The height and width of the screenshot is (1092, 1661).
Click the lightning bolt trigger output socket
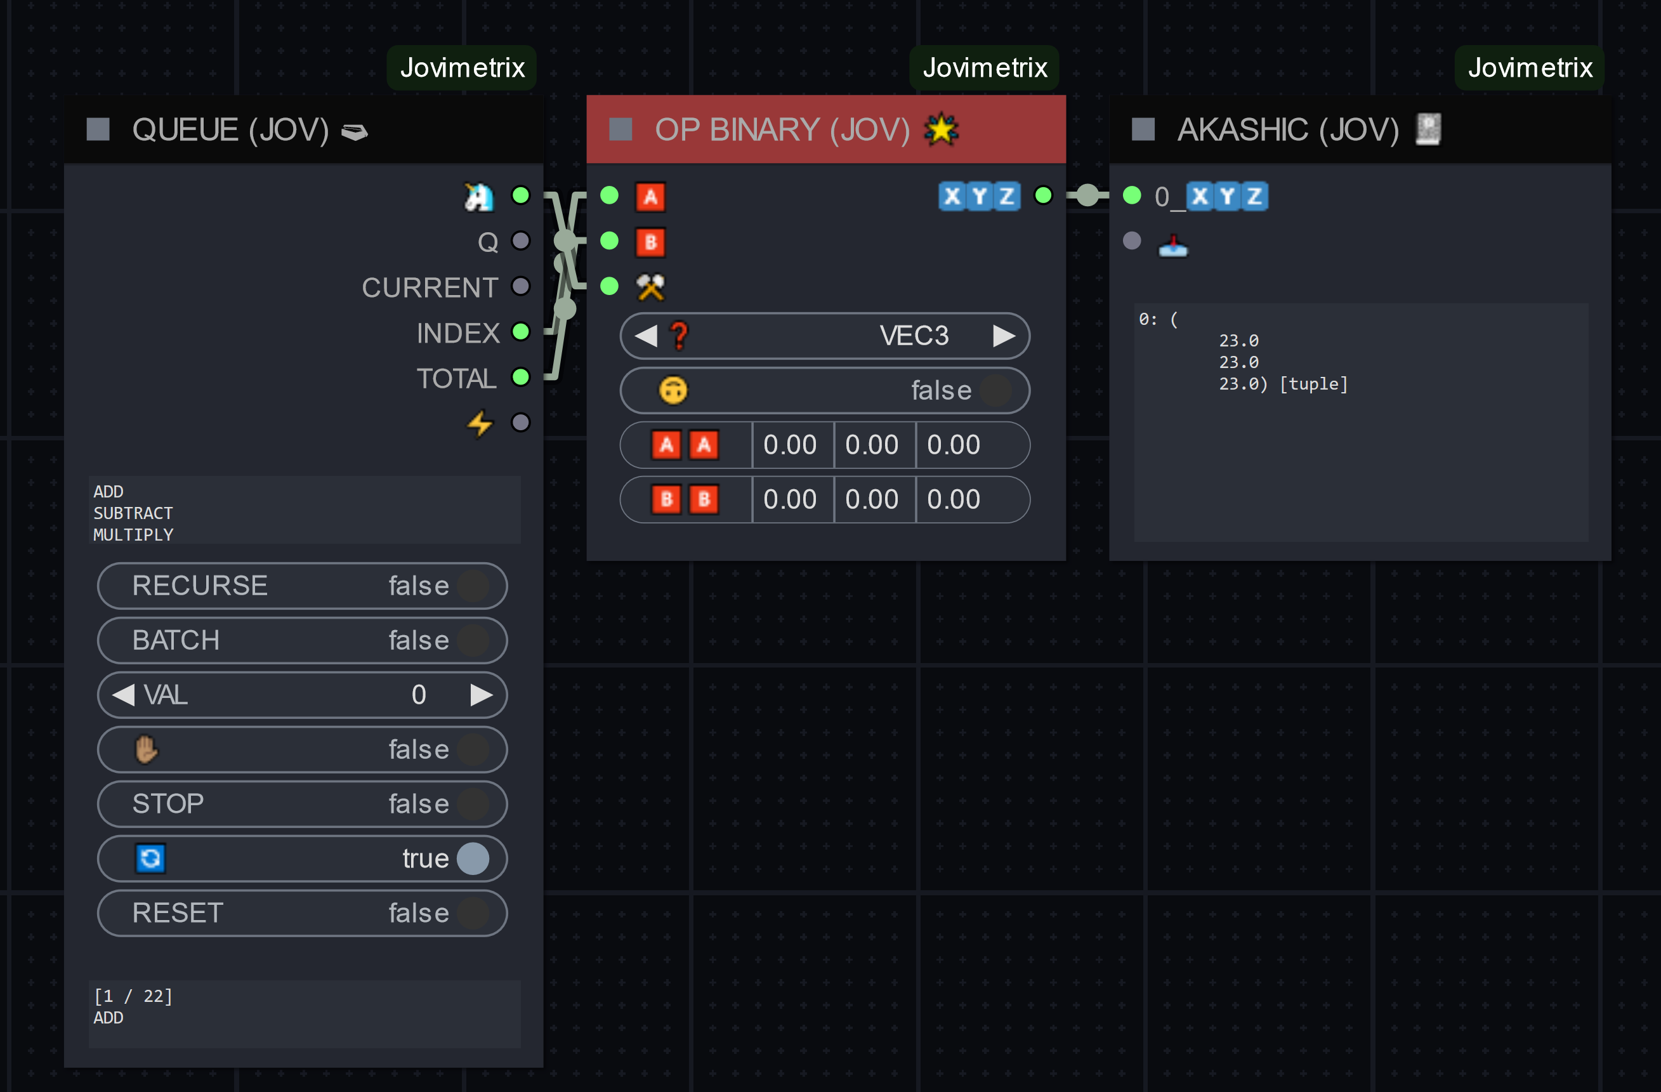[x=520, y=423]
